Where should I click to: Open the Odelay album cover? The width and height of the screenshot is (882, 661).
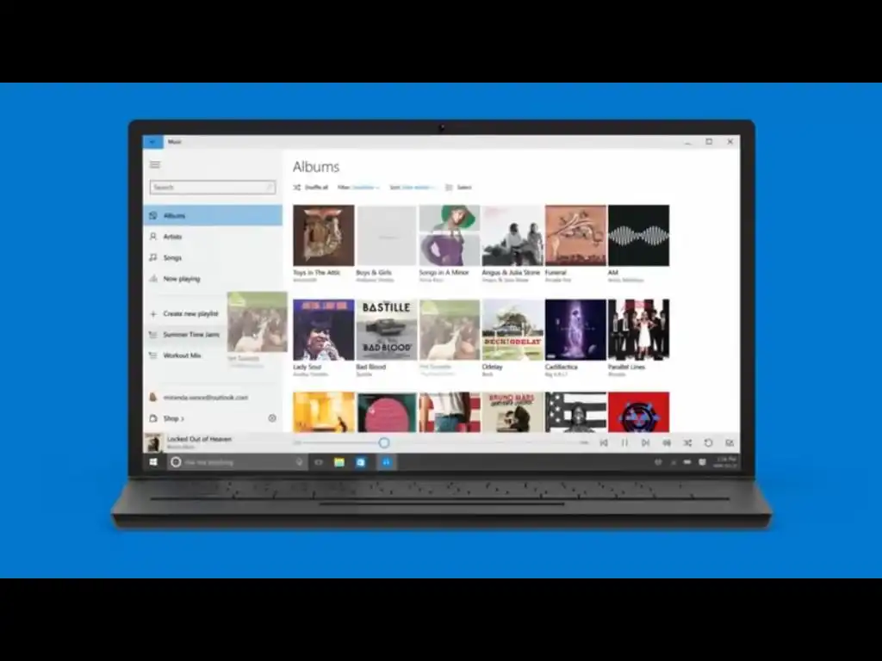512,330
